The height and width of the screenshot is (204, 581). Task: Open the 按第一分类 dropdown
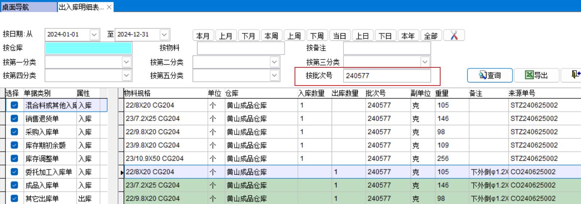click(x=127, y=62)
